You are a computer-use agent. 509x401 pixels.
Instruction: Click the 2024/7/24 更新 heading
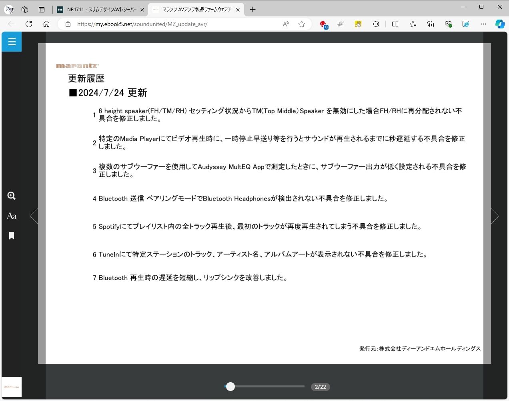click(x=108, y=93)
